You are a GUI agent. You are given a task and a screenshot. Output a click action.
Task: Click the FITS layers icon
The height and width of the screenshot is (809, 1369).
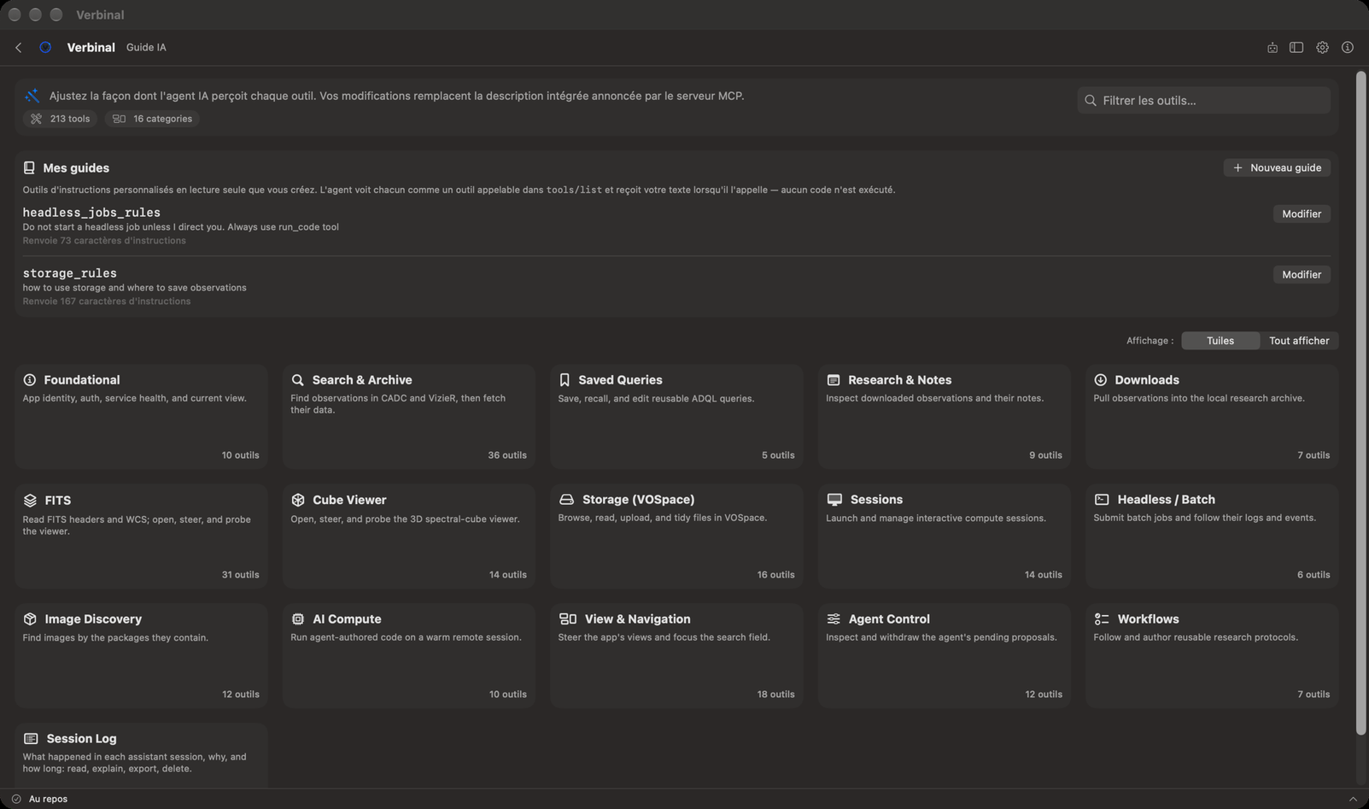point(30,501)
